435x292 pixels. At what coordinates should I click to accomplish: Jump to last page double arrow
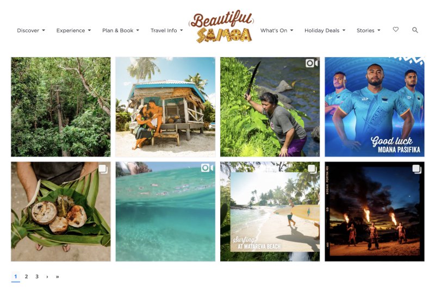point(58,277)
